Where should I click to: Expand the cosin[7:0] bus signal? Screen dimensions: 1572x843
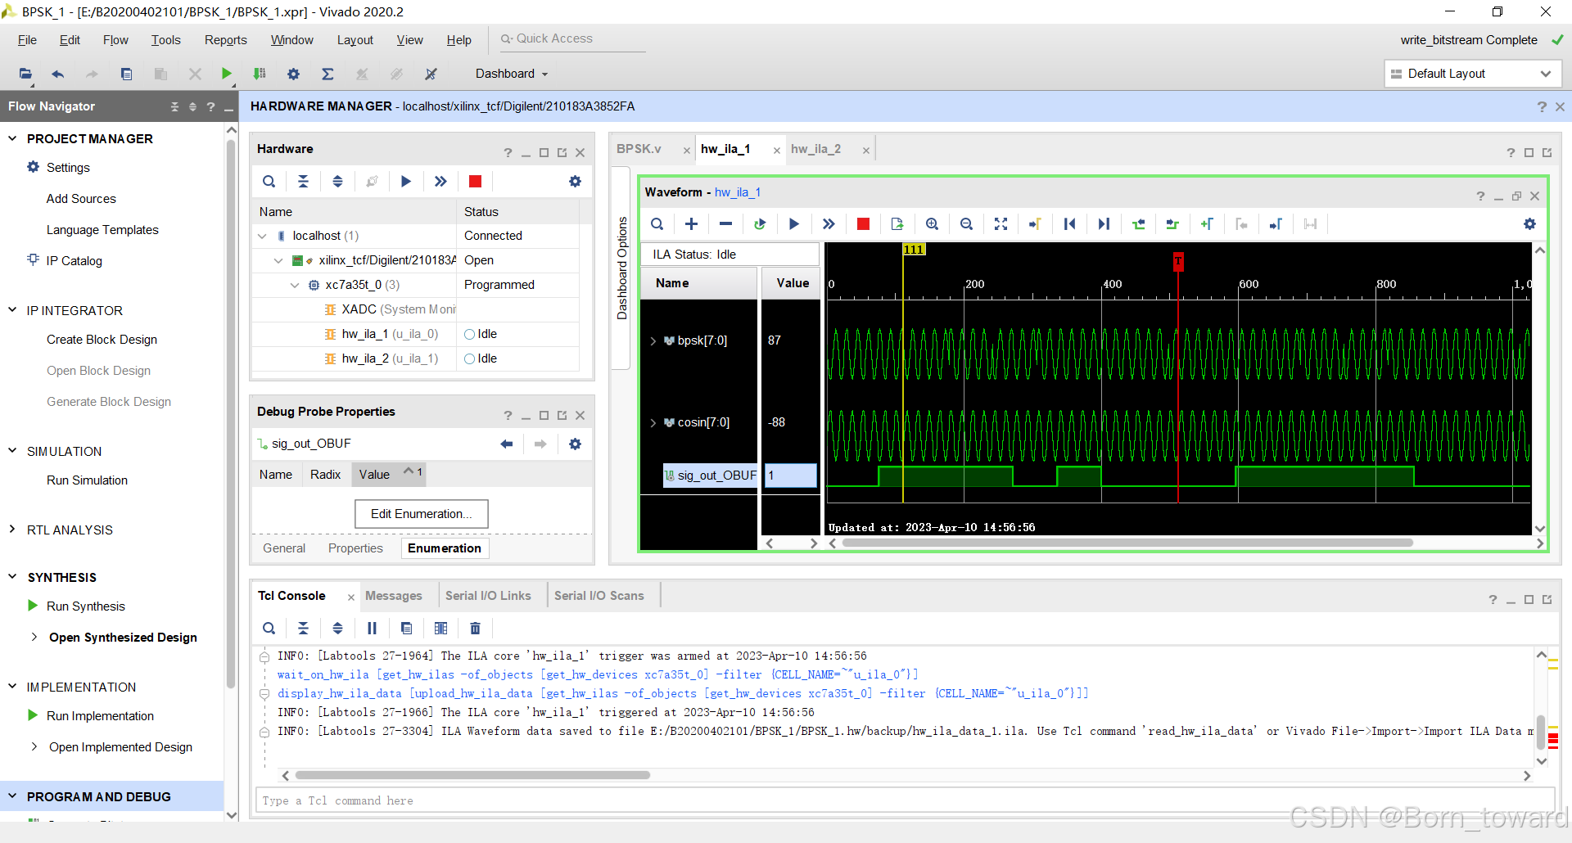(x=653, y=423)
